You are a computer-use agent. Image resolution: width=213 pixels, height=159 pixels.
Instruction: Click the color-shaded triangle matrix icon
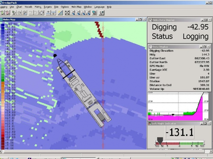coord(60,12)
